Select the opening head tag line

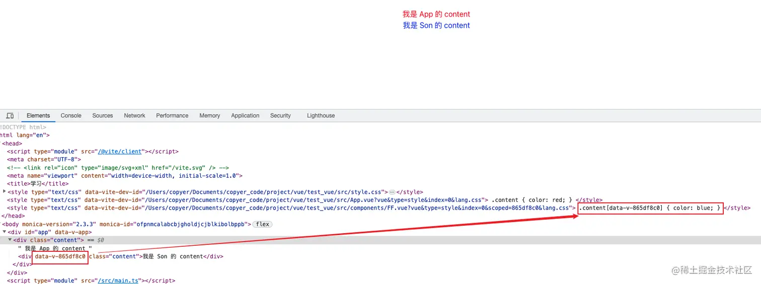(12, 144)
